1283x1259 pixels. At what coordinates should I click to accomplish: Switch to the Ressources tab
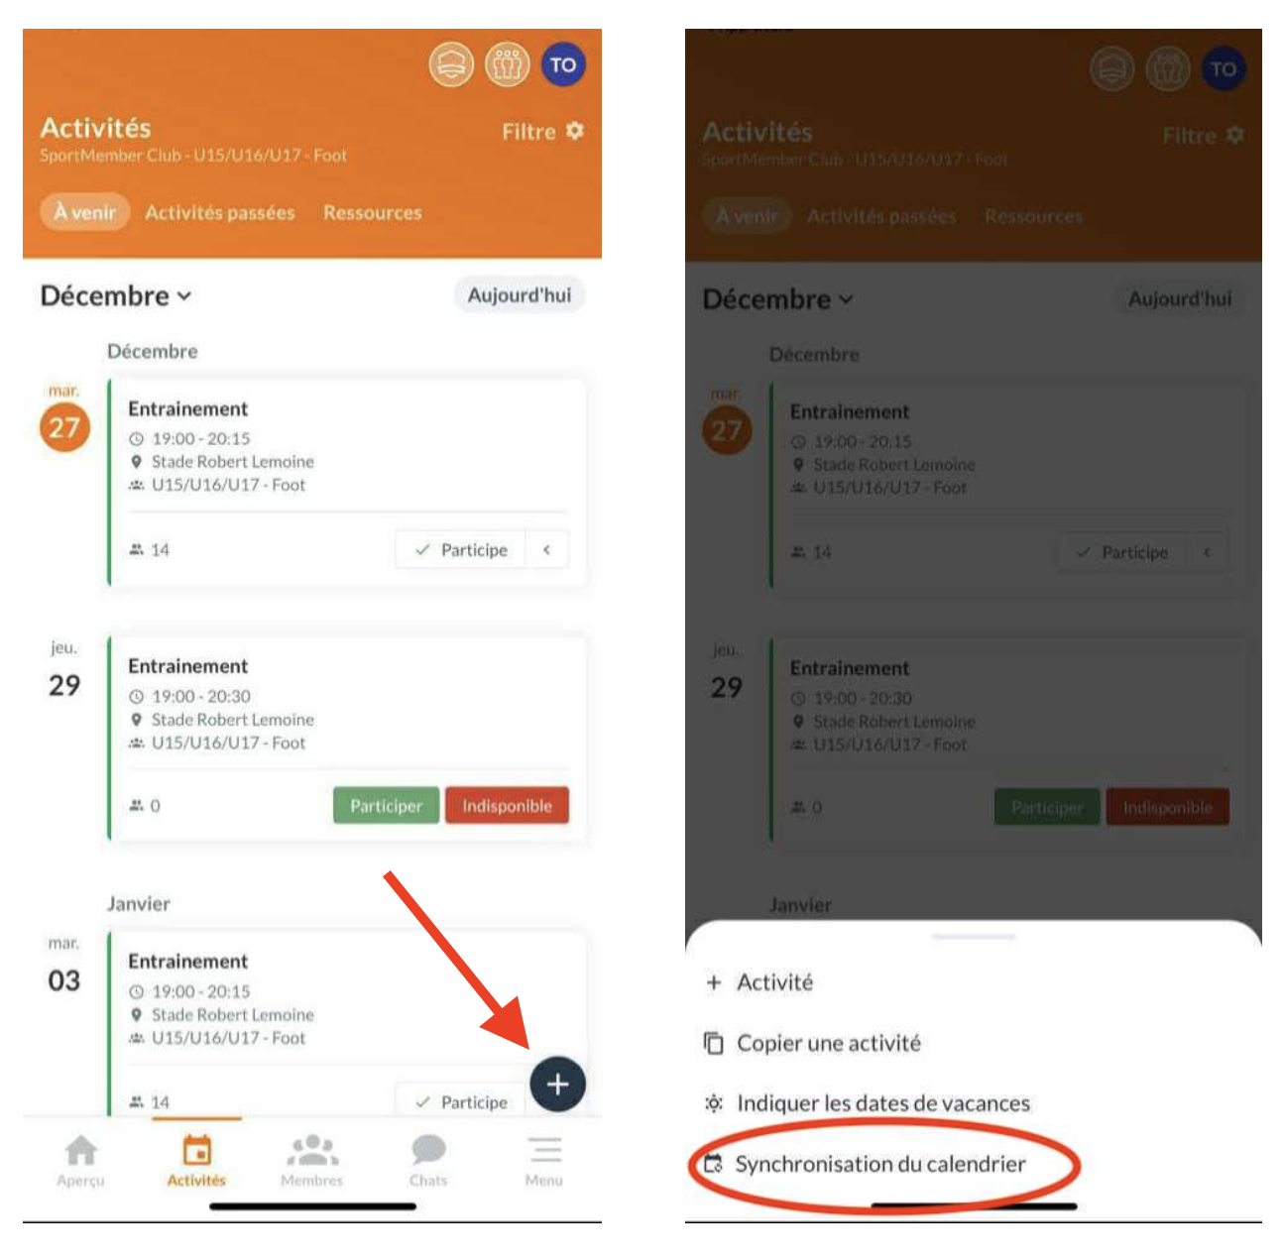pyautogui.click(x=373, y=213)
